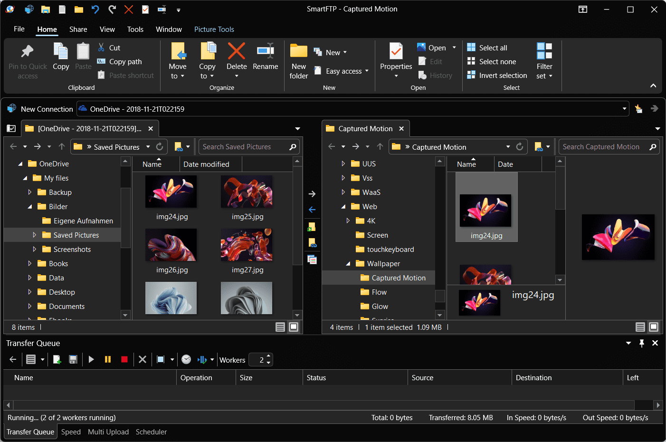Click the blue left arrow transfer icon between panes
Viewport: 666px width, 442px height.
312,210
